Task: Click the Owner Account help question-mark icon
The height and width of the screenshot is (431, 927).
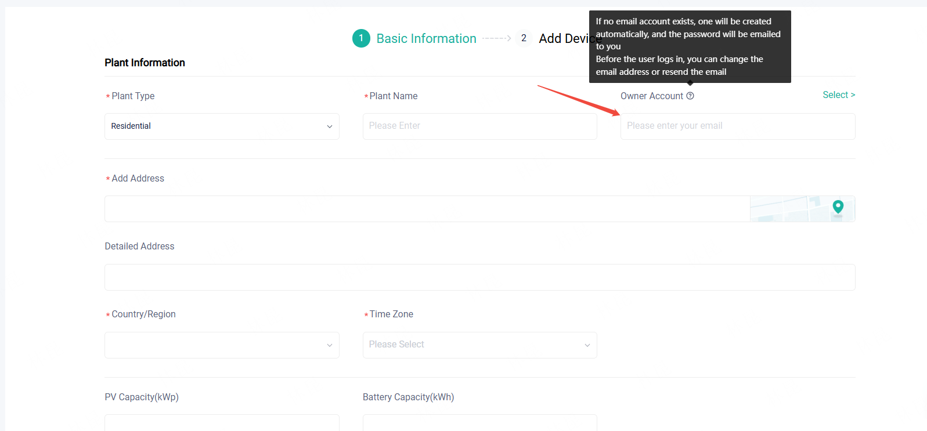Action: click(x=690, y=96)
